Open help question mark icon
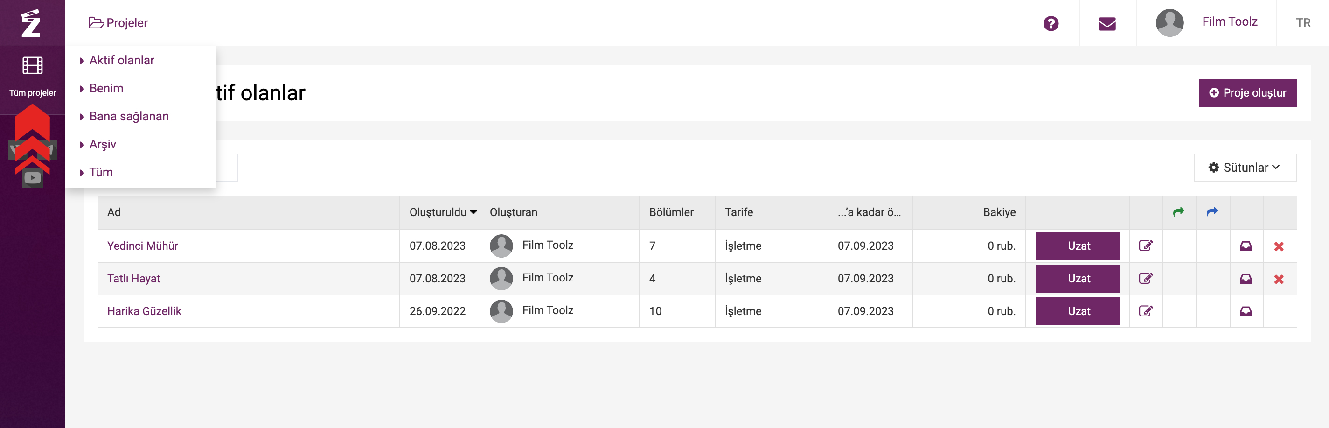 coord(1051,23)
